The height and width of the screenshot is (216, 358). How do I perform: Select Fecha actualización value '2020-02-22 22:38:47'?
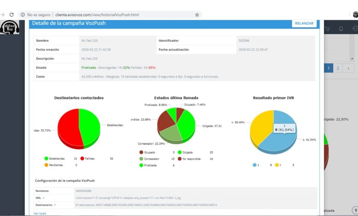253,50
